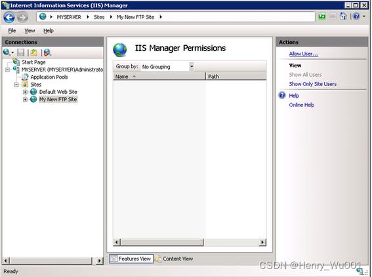Open the View menu
Viewport: 372px width, 277px height.
30,31
